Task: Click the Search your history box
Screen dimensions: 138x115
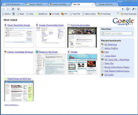Action: (x=117, y=34)
